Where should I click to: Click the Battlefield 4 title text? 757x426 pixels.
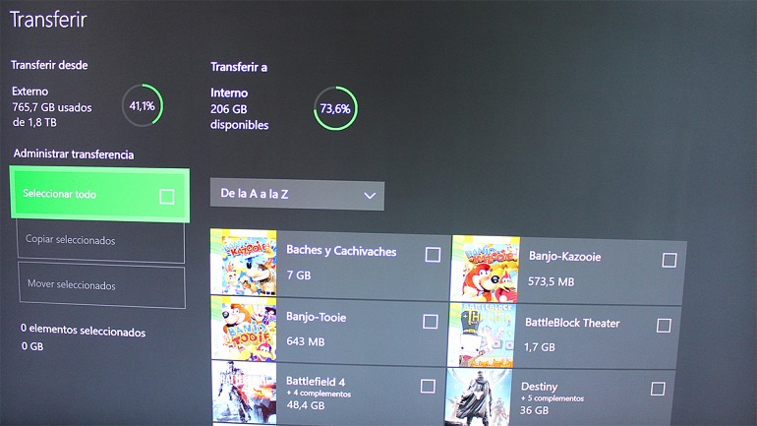316,382
